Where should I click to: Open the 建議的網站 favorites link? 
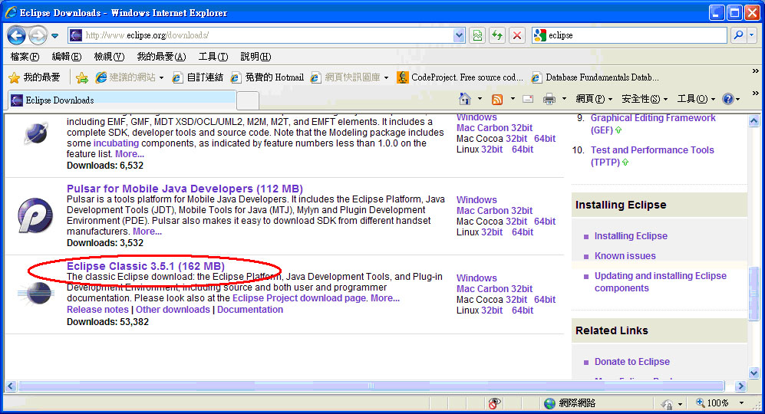129,77
